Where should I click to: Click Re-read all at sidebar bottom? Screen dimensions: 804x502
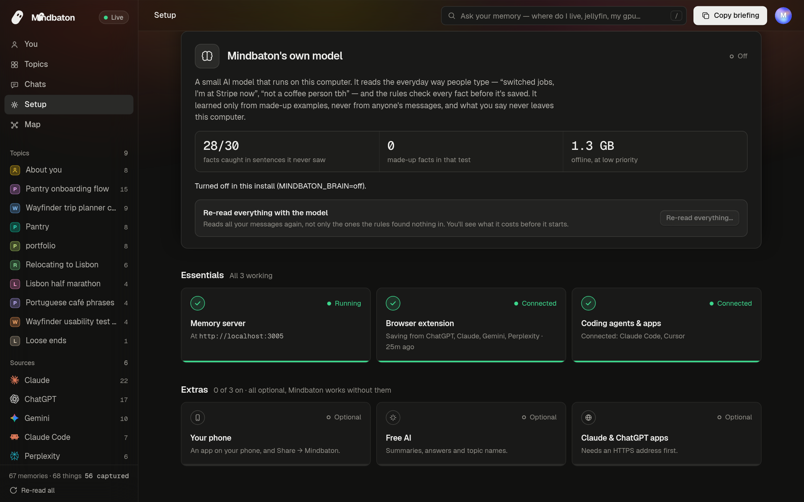[32, 490]
